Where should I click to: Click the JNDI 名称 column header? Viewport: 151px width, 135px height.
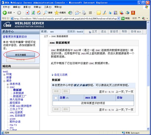click(91, 98)
